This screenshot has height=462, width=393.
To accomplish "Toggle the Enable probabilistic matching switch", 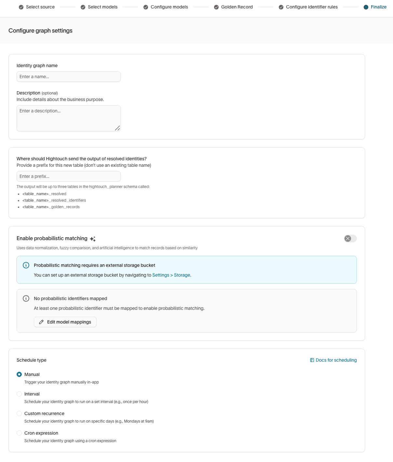I will (350, 238).
